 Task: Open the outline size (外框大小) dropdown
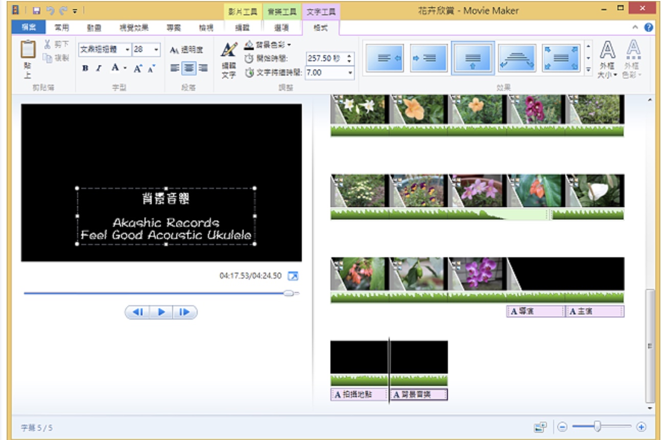[x=607, y=60]
